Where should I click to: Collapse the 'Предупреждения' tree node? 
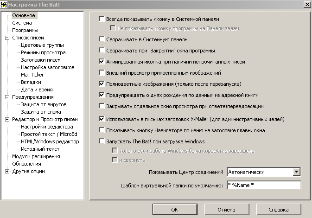[x=7, y=97]
